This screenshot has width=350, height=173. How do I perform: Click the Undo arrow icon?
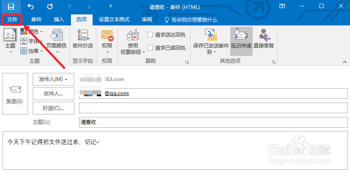31,6
